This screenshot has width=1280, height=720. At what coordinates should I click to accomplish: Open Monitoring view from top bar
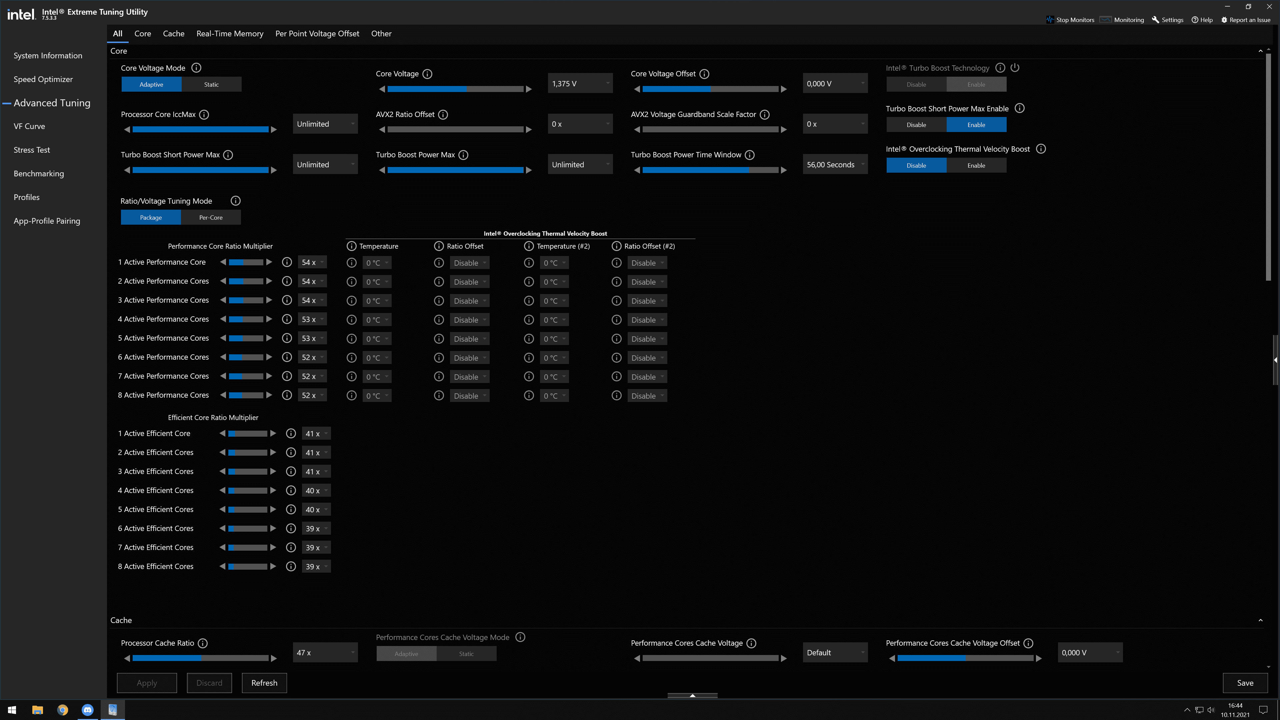[x=1121, y=20]
